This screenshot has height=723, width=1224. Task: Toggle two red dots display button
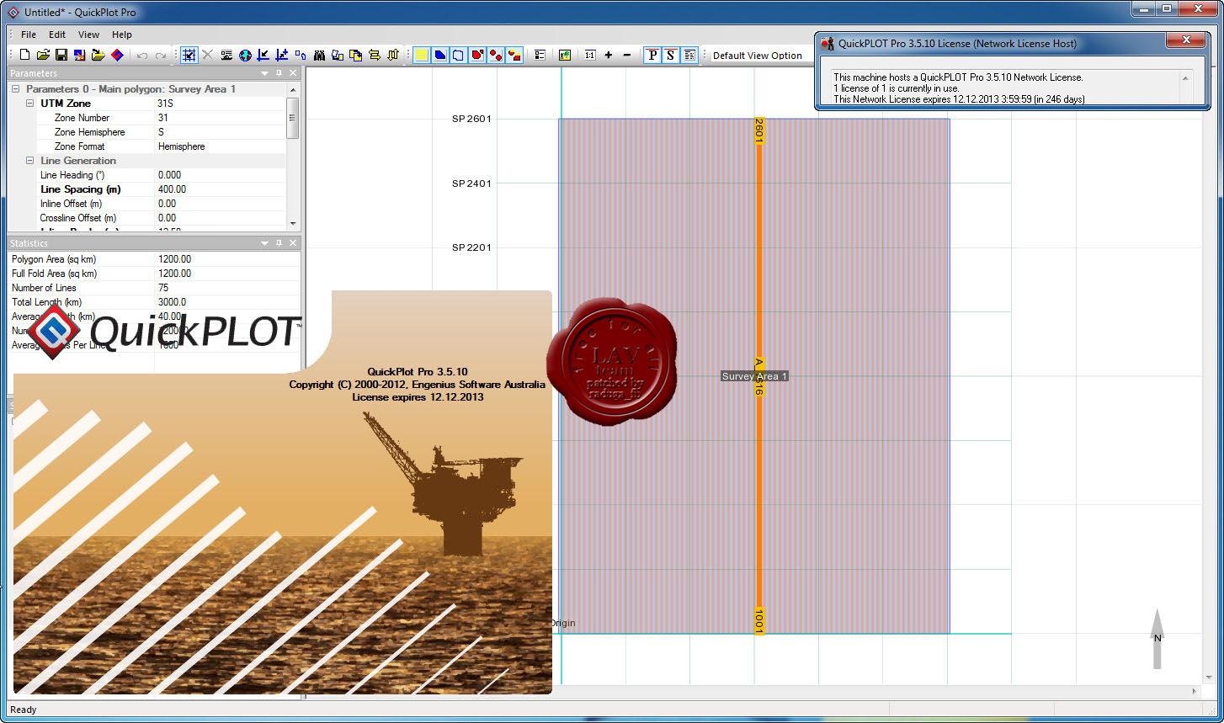(x=496, y=55)
